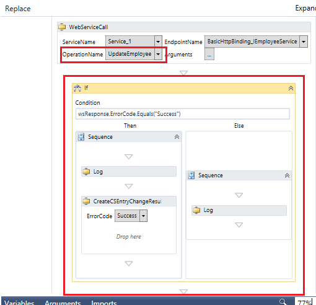316x305 pixels.
Task: Open the EndpointName dropdown arrow
Action: pyautogui.click(x=304, y=42)
